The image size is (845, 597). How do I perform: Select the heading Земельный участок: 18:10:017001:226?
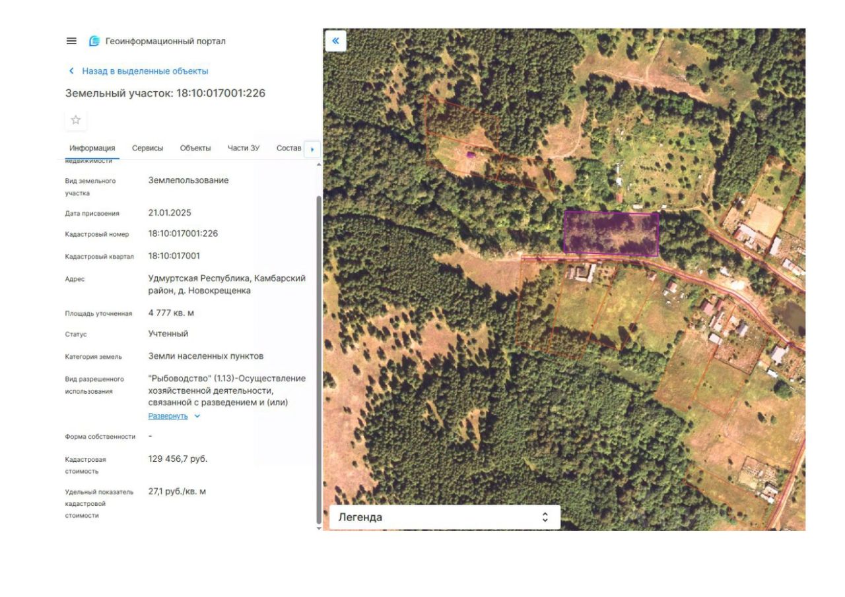[165, 93]
